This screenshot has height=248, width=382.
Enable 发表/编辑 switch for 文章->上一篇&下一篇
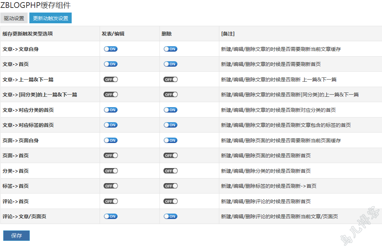[x=111, y=80]
